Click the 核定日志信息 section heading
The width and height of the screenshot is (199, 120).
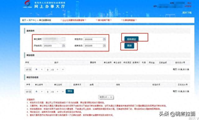tap(32, 77)
